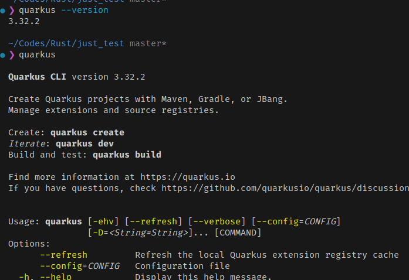409x280 pixels.
Task: Click the 'Build and test:' label
Action: [x=48, y=155]
